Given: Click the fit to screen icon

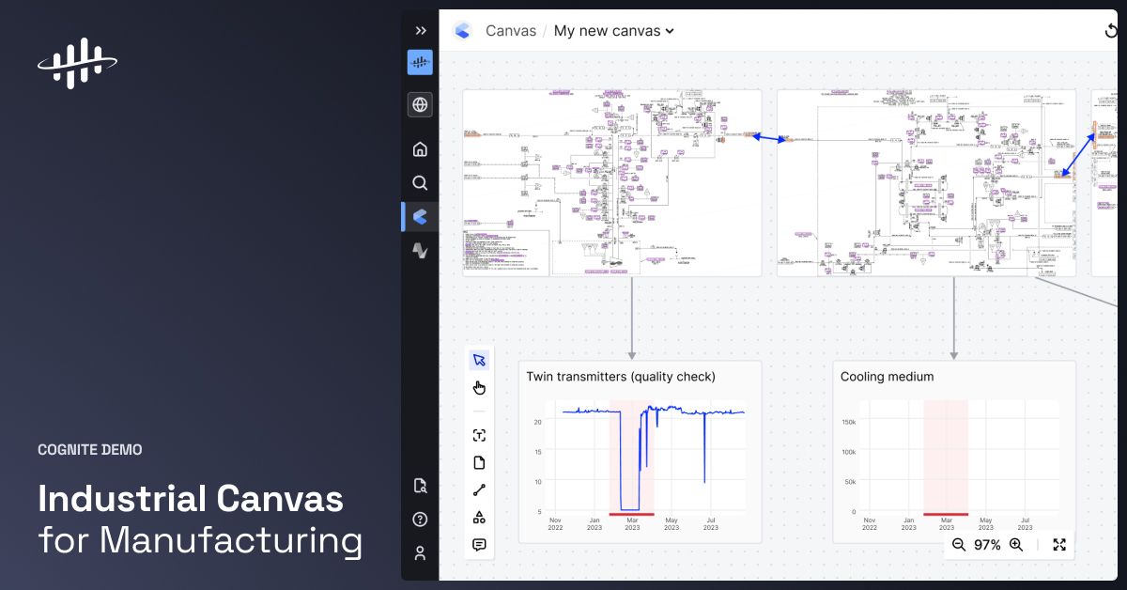Looking at the screenshot, I should click(1059, 544).
